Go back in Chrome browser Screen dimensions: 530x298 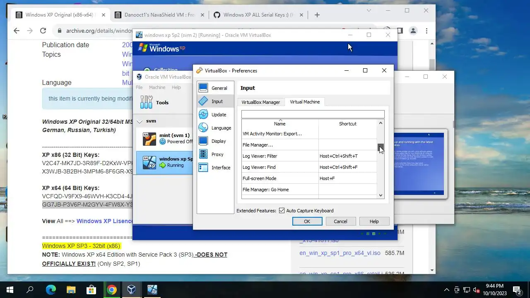pos(17,31)
